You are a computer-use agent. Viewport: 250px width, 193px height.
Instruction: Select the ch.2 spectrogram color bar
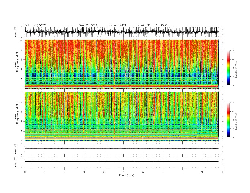click(228, 120)
